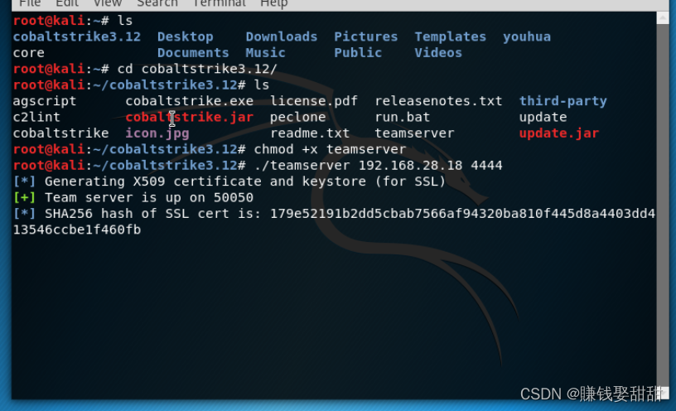Click the Public folder name
676x411 pixels.
[358, 52]
